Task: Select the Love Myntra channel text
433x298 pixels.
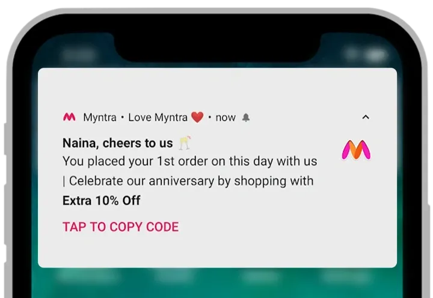Action: [158, 118]
